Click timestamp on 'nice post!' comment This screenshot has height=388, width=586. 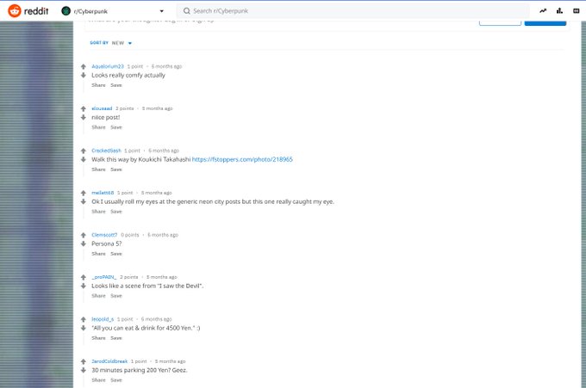[158, 108]
